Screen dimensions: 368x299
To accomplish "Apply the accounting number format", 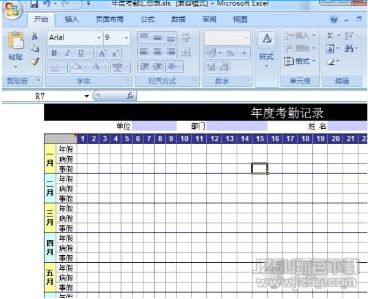I will click(211, 53).
